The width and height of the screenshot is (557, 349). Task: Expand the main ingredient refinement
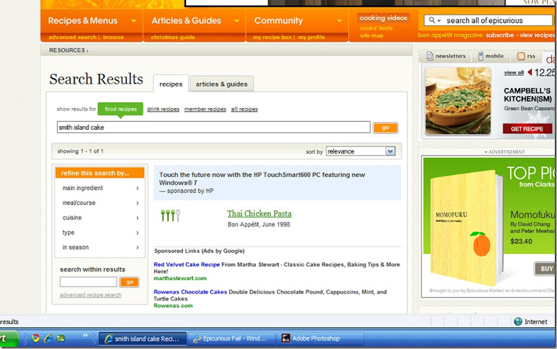pyautogui.click(x=100, y=188)
